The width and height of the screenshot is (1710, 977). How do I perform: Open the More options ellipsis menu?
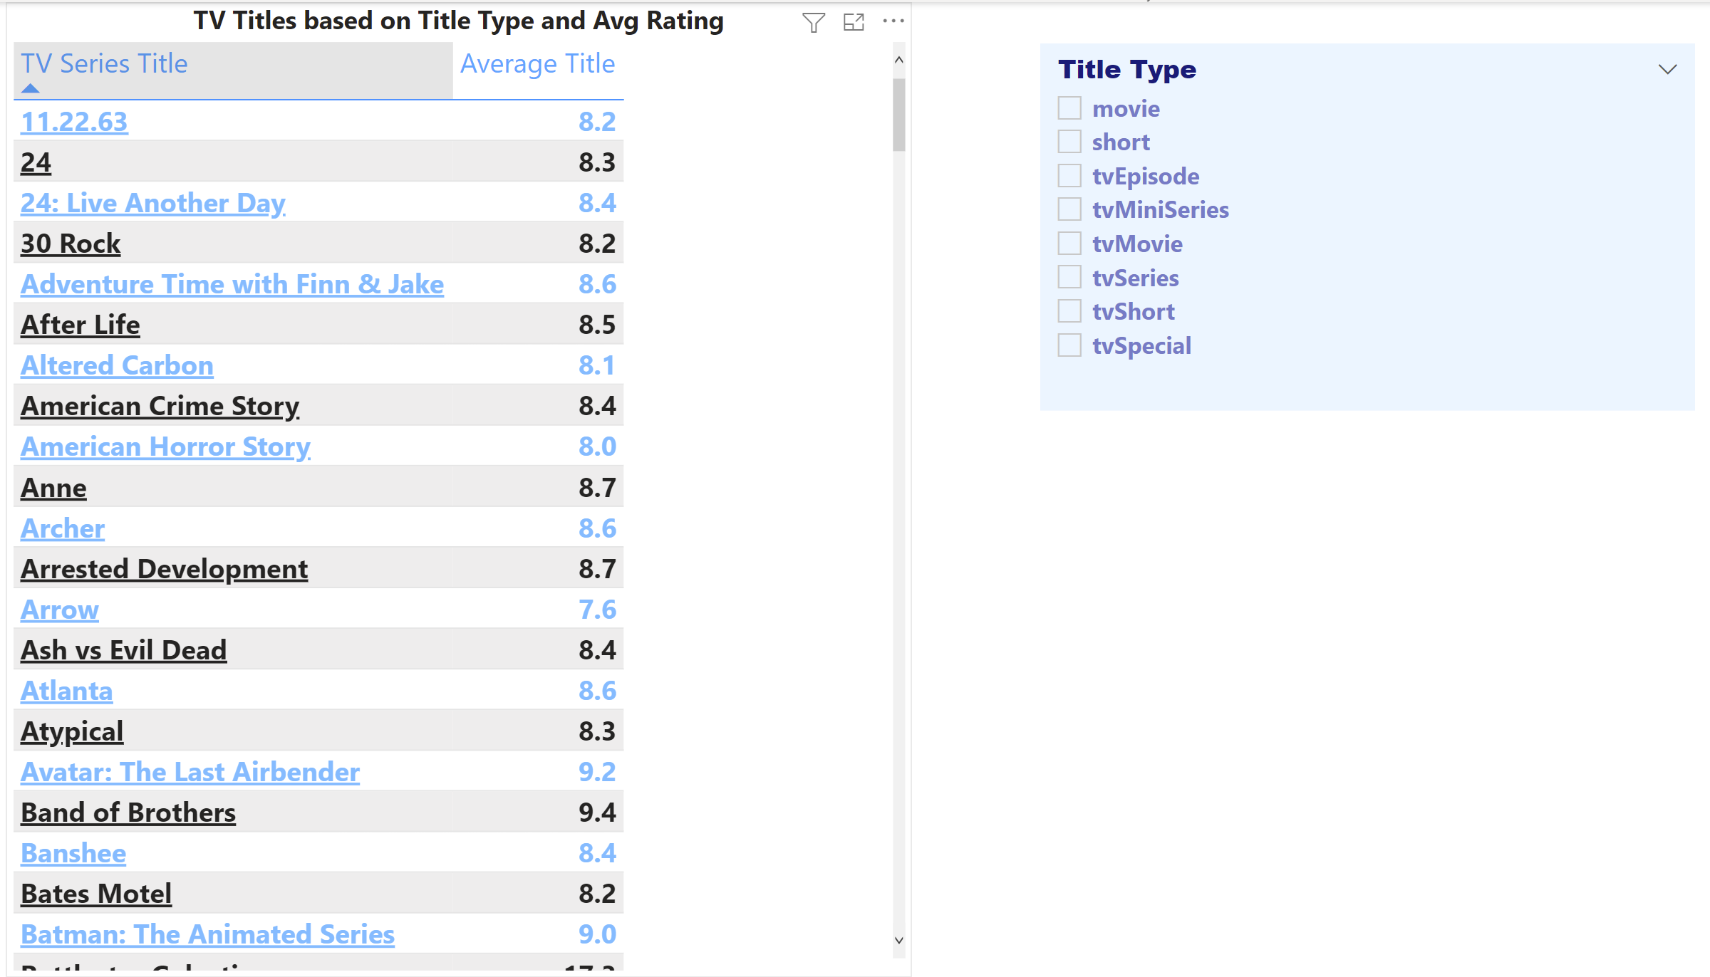click(893, 21)
